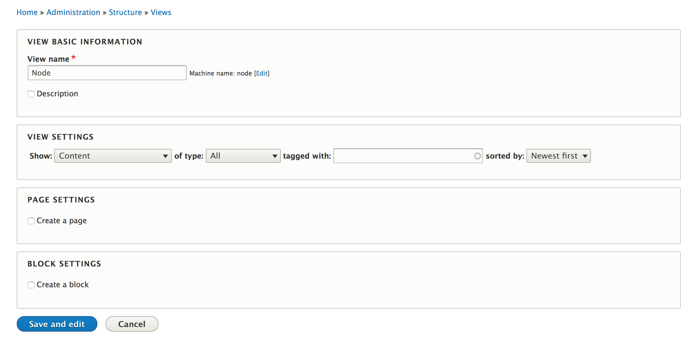Viewport: 690px width, 338px height.
Task: Open the Show dropdown arrow
Action: (x=165, y=155)
